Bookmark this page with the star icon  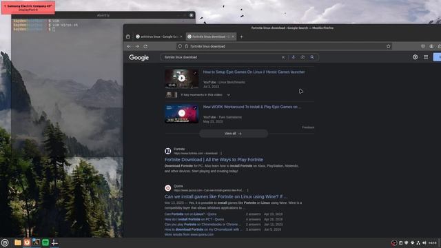tap(389, 46)
